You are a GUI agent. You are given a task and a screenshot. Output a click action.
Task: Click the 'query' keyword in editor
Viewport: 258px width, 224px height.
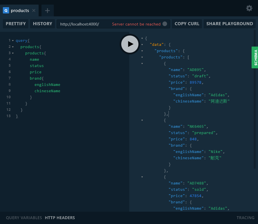[21, 41]
